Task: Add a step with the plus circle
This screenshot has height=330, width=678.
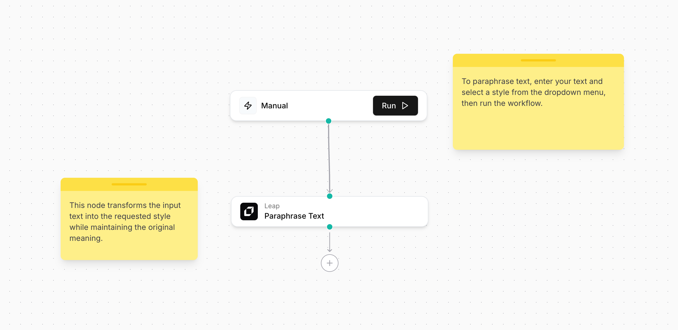Action: [x=329, y=263]
